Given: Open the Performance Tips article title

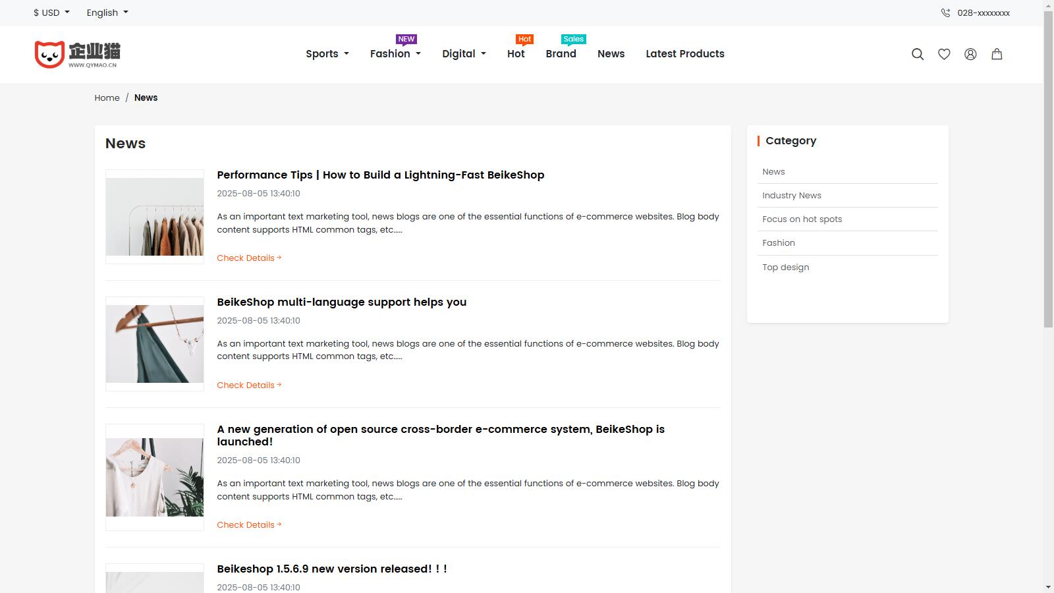Looking at the screenshot, I should point(380,175).
